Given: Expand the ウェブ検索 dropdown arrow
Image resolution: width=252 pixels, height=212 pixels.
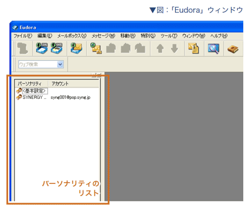Looking at the screenshot, I should 60,64.
